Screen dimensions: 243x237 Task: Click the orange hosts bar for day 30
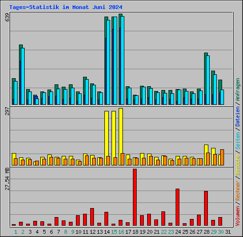pyautogui.click(x=222, y=157)
